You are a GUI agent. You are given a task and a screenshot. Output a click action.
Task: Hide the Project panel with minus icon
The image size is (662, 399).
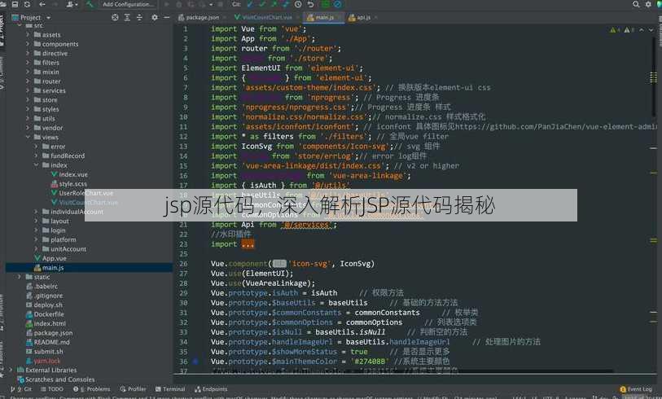coord(166,17)
